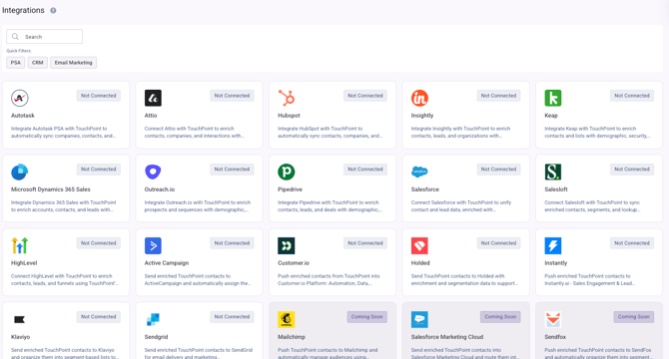Apply the Email Marketing quick filter
This screenshot has width=669, height=359.
click(x=73, y=63)
